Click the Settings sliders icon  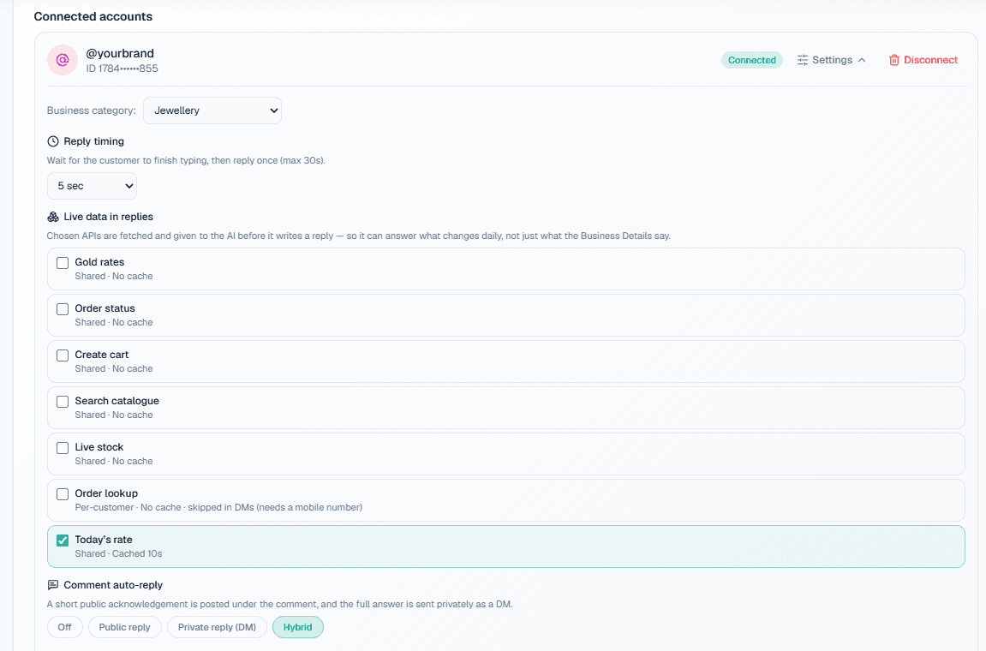(x=803, y=60)
